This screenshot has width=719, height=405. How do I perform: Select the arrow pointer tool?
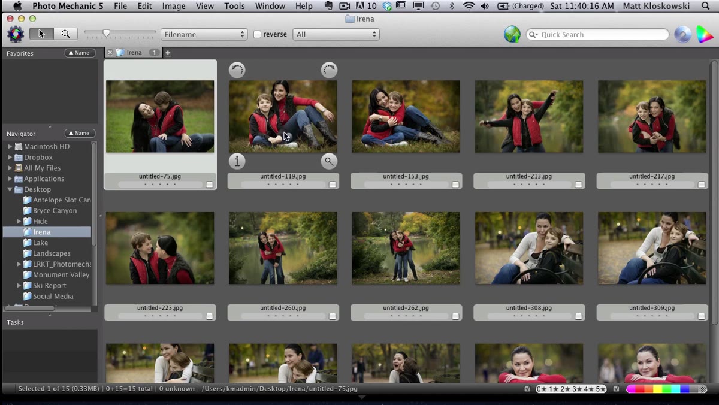[x=41, y=34]
